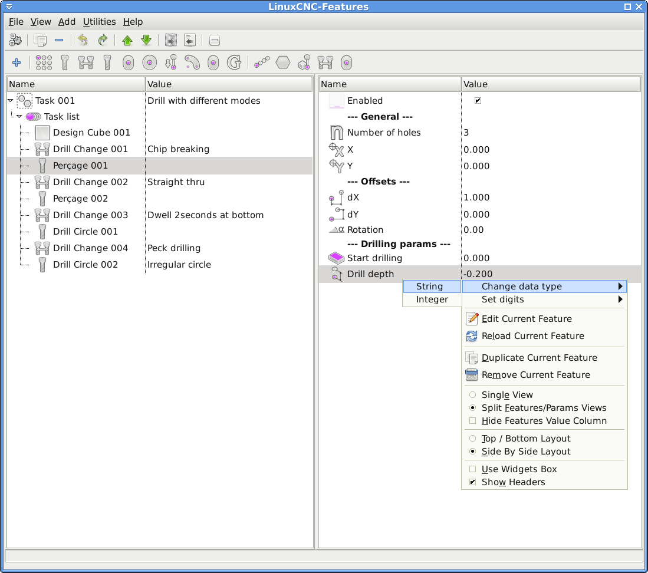Click the pencil icon beside Edit Current Feature
Image resolution: width=648 pixels, height=573 pixels.
pyautogui.click(x=472, y=318)
